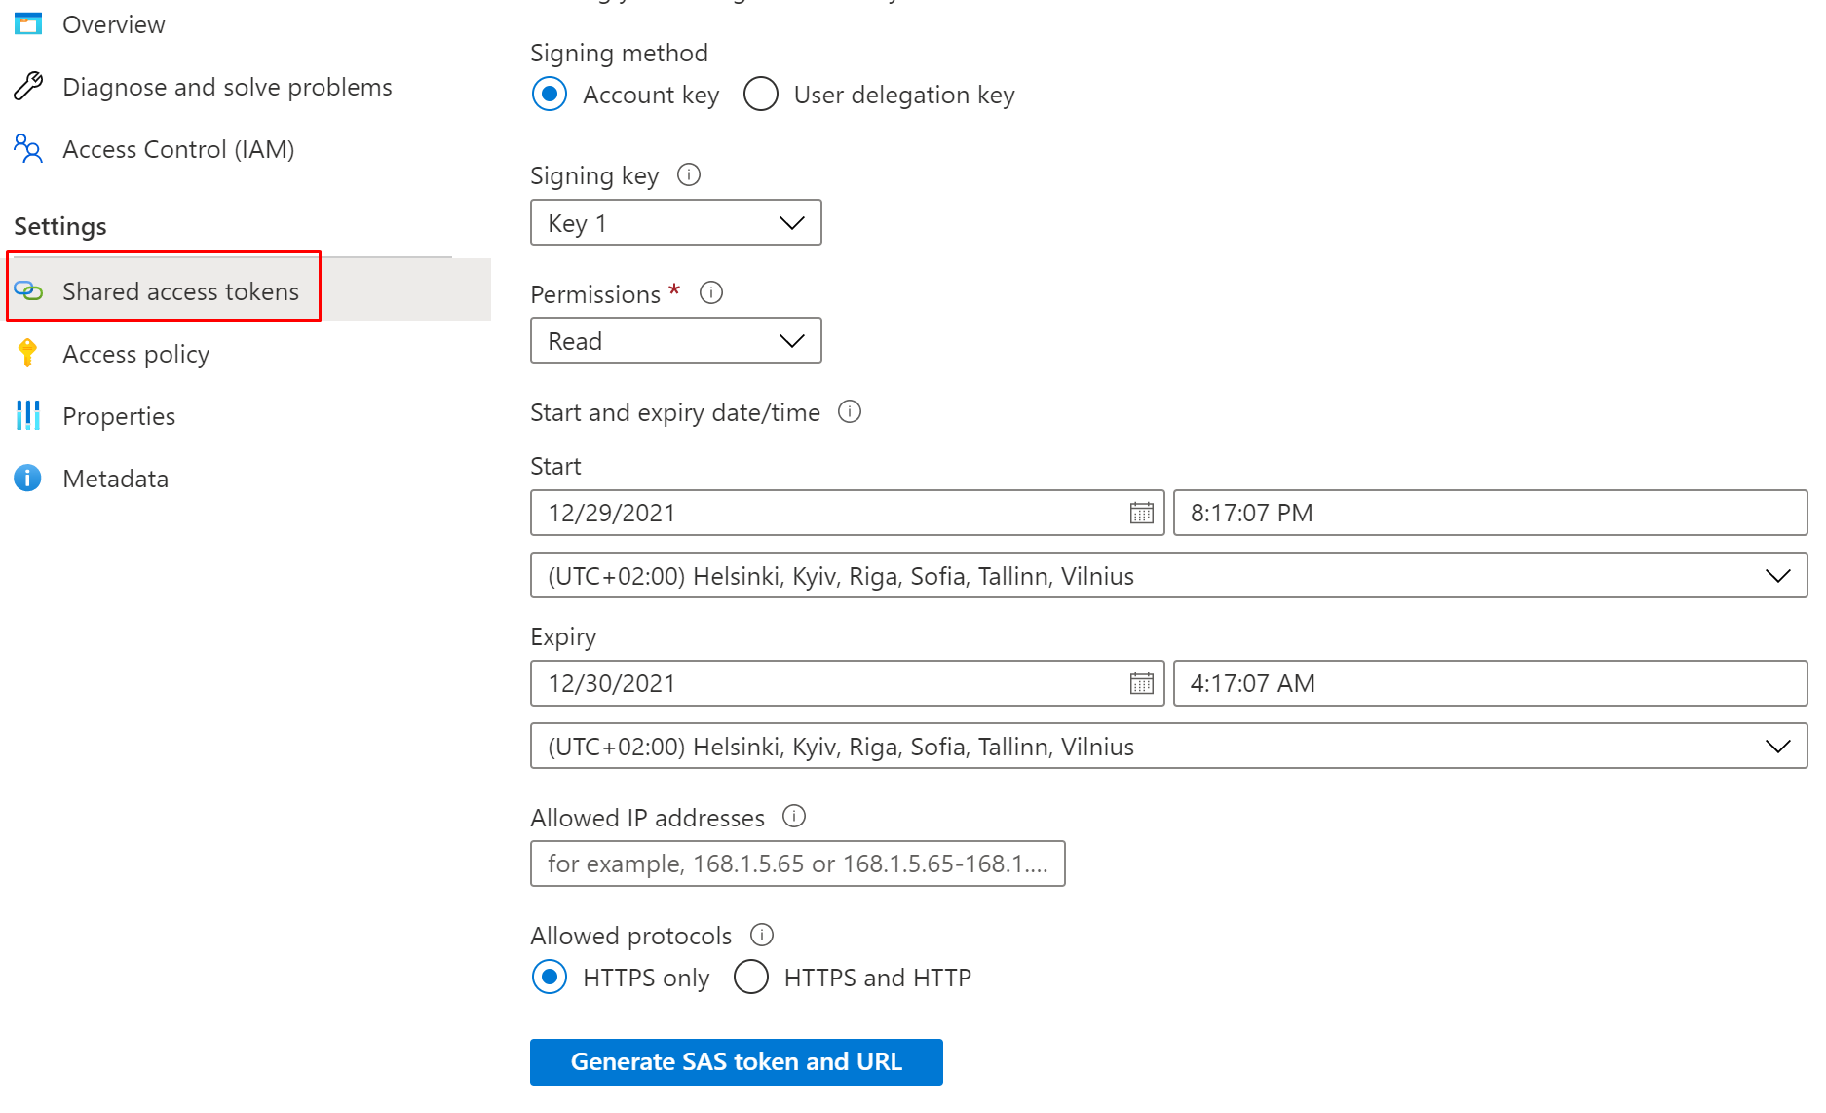Go to Access Control (IAM)

[x=177, y=149]
